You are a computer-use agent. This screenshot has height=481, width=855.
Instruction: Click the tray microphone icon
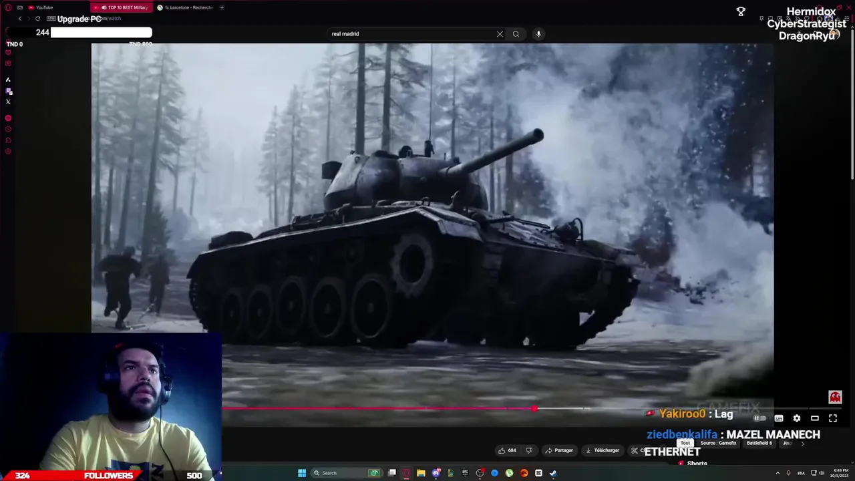click(x=788, y=473)
